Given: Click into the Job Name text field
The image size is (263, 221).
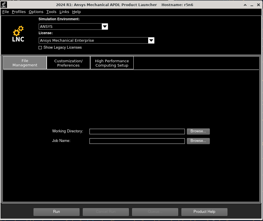Looking at the screenshot, I should 137,141.
